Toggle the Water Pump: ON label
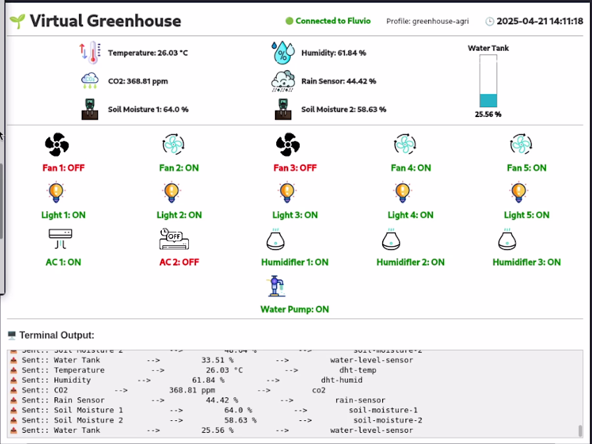The width and height of the screenshot is (592, 444). [x=295, y=310]
